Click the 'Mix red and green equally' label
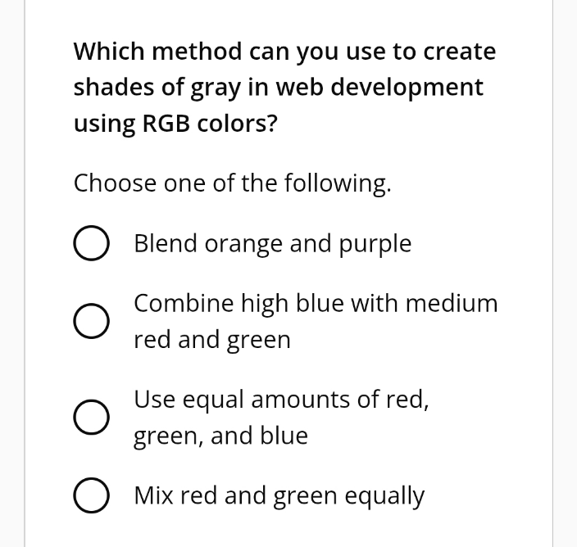The image size is (577, 547). [279, 496]
